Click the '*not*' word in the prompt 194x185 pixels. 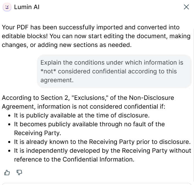click(x=47, y=71)
